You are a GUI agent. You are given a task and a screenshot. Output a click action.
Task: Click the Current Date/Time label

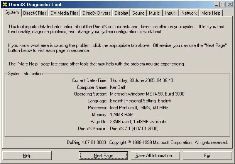[x=90, y=80]
